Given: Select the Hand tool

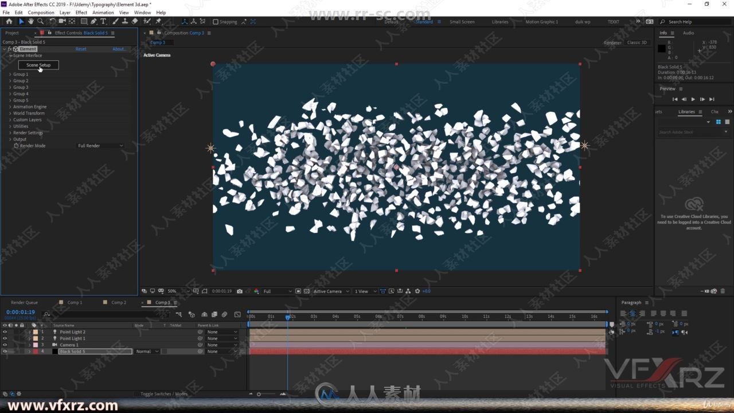Looking at the screenshot, I should 30,21.
